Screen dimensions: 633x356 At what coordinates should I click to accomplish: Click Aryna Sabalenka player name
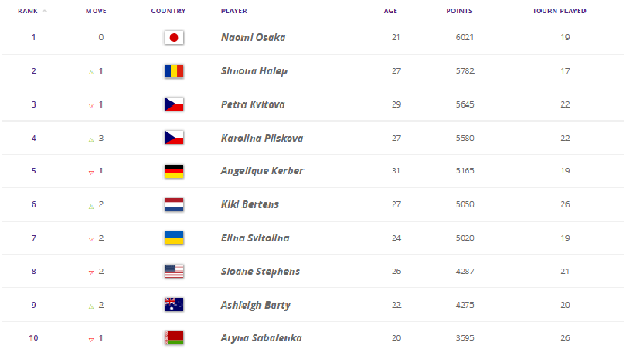261,338
